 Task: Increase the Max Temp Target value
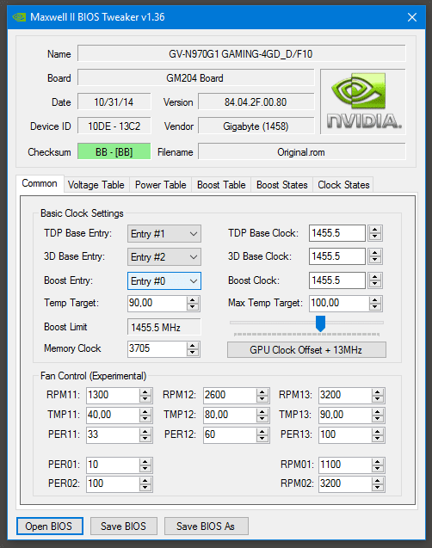pos(374,300)
